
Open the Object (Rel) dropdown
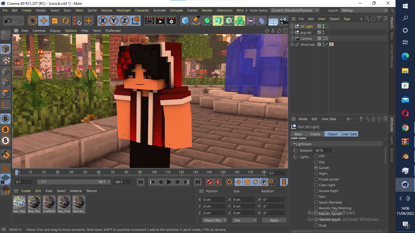click(215, 220)
